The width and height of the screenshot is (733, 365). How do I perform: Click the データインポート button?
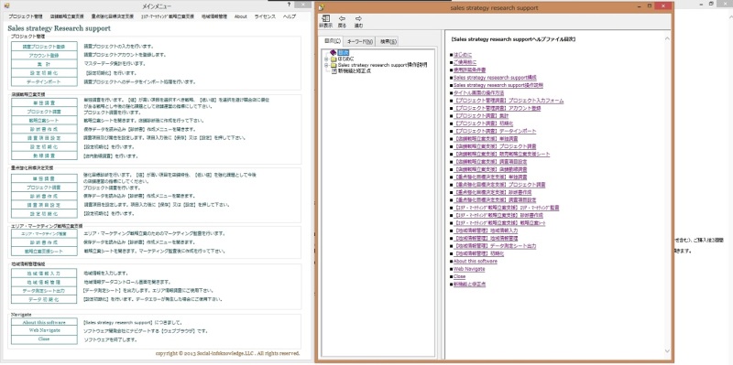(44, 81)
